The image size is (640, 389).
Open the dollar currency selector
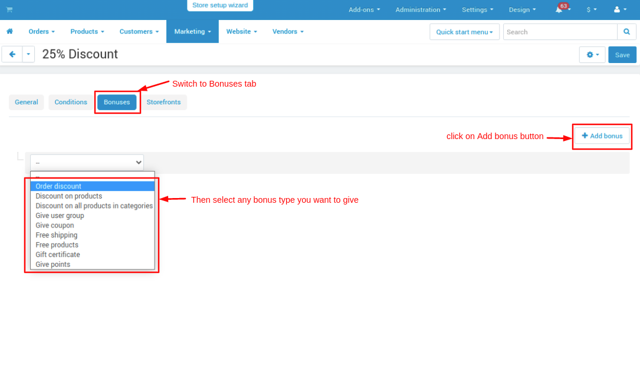pos(591,9)
